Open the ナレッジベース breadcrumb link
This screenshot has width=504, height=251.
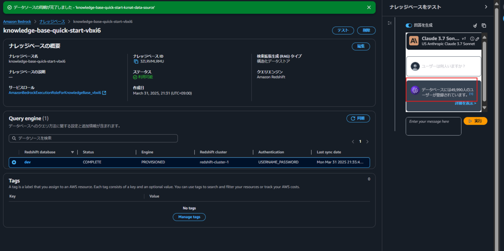pyautogui.click(x=52, y=21)
